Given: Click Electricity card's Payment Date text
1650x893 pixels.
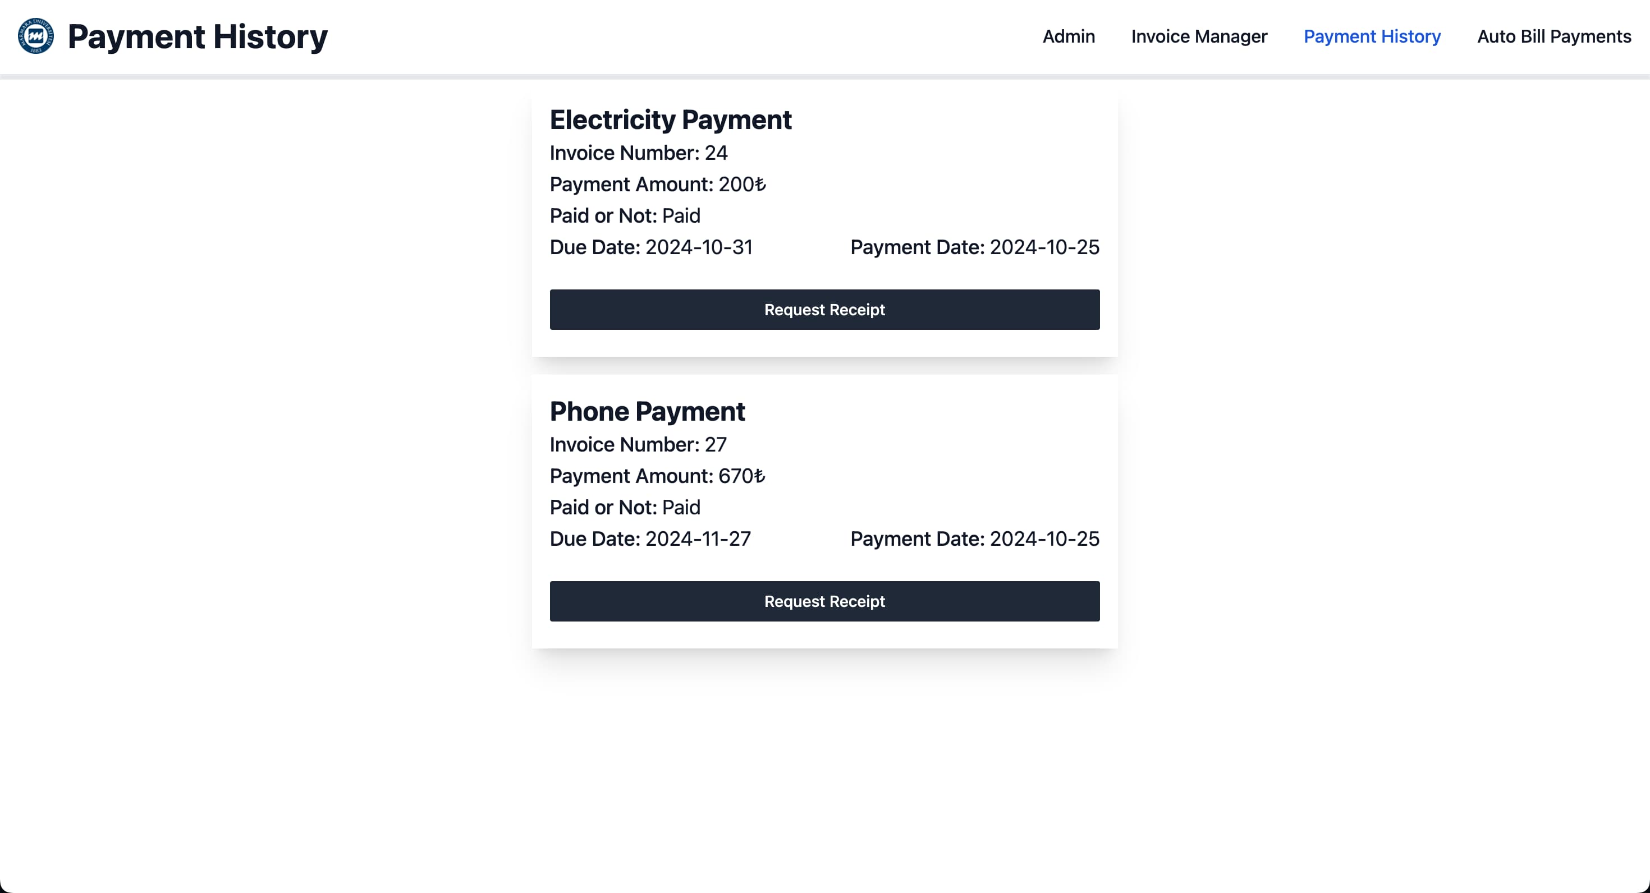Looking at the screenshot, I should point(974,247).
